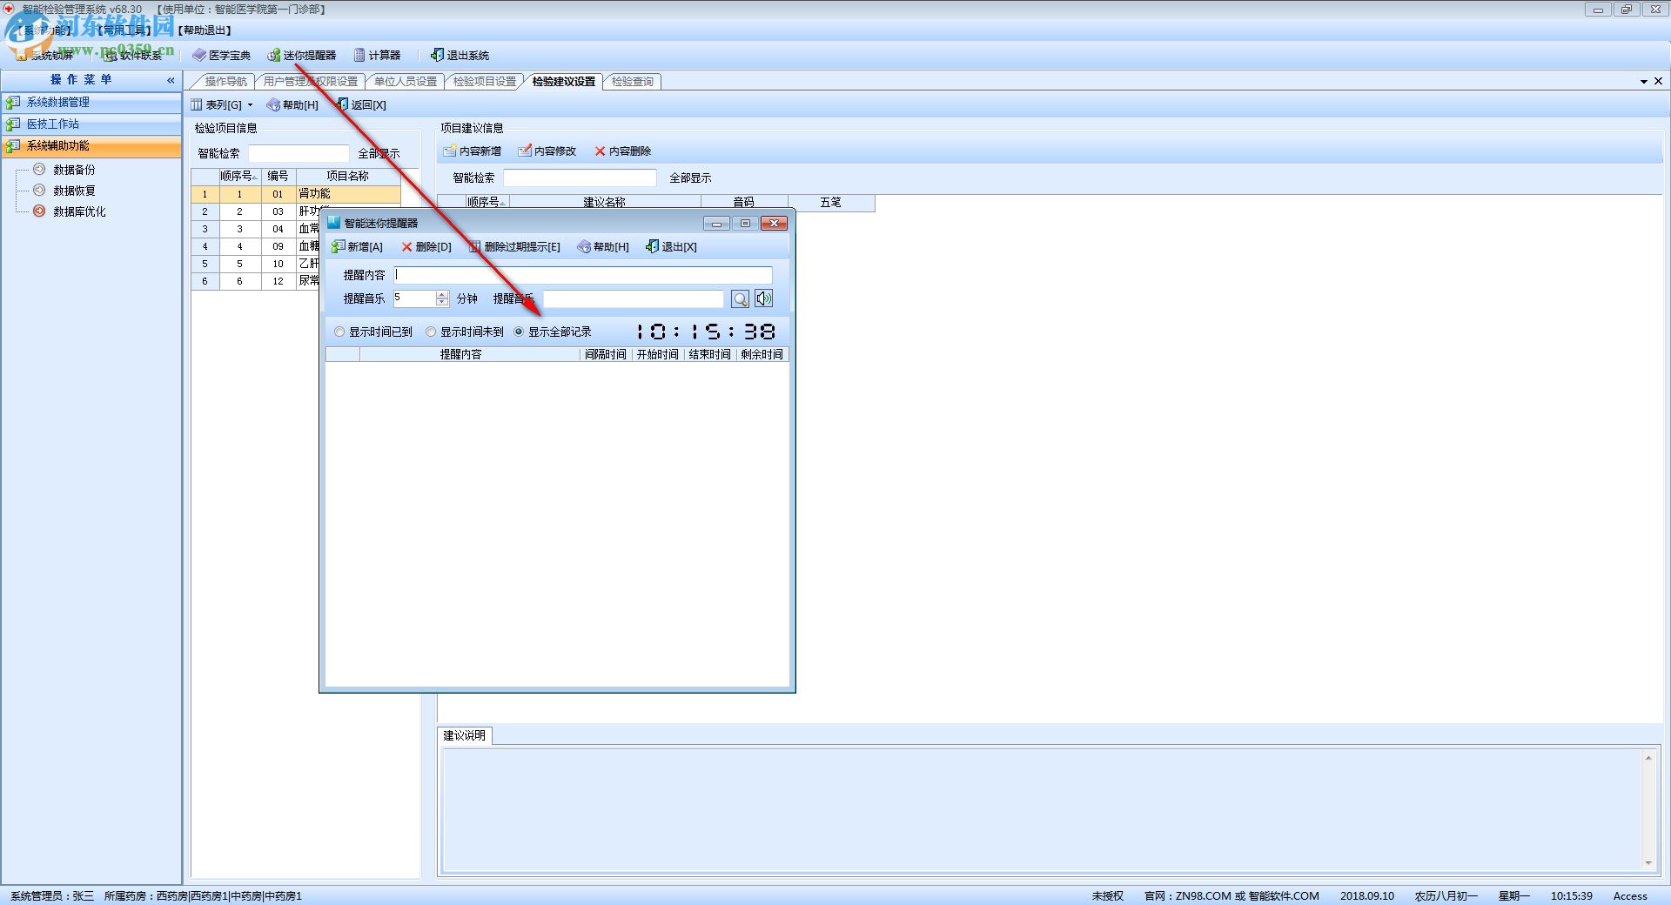Open the tab list dropdown arrow

pos(1644,81)
